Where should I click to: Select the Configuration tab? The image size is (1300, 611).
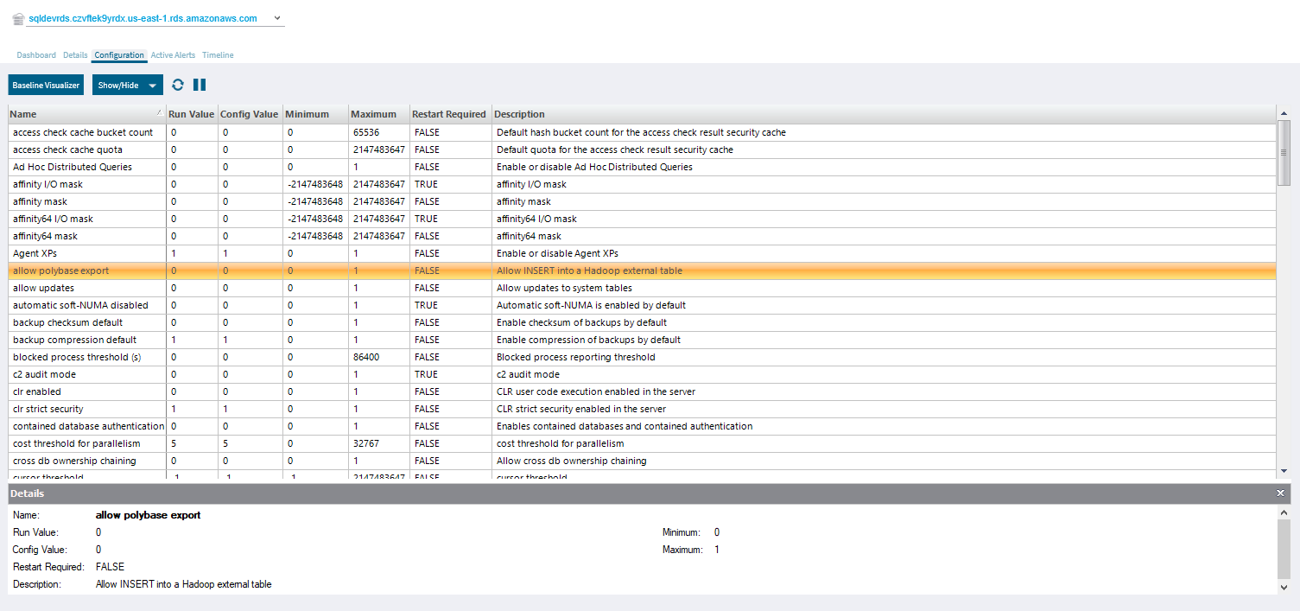coord(119,55)
